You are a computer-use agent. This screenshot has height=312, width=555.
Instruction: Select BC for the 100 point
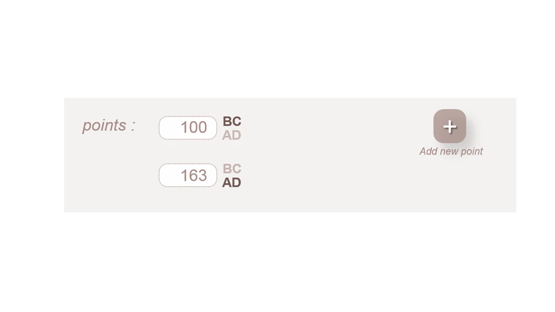[x=232, y=121]
